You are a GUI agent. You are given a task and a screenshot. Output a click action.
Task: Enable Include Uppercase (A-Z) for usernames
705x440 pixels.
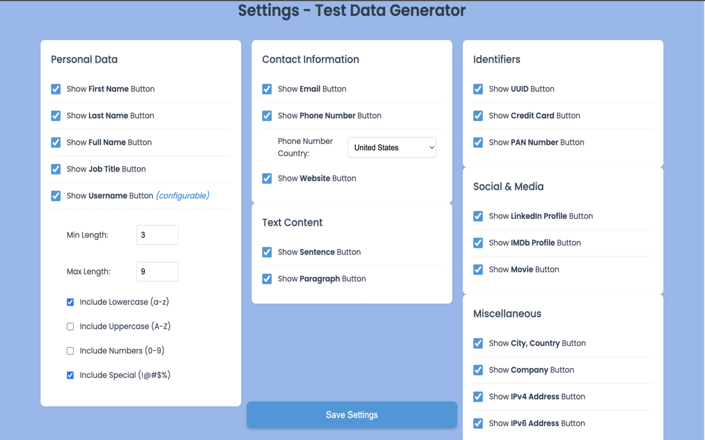coord(70,326)
